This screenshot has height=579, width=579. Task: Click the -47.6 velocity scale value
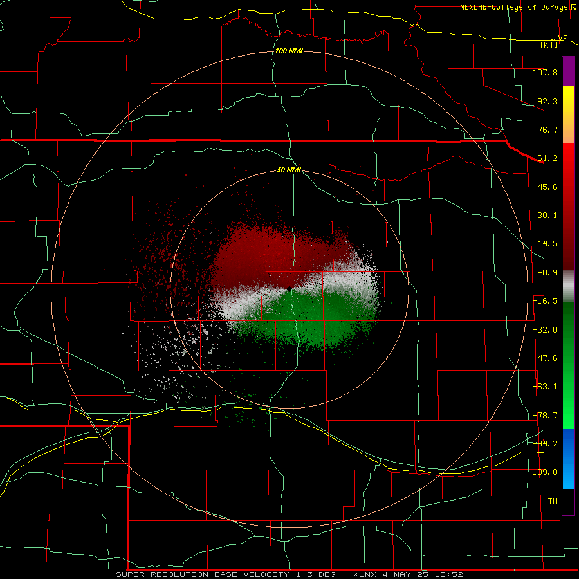tap(545, 358)
